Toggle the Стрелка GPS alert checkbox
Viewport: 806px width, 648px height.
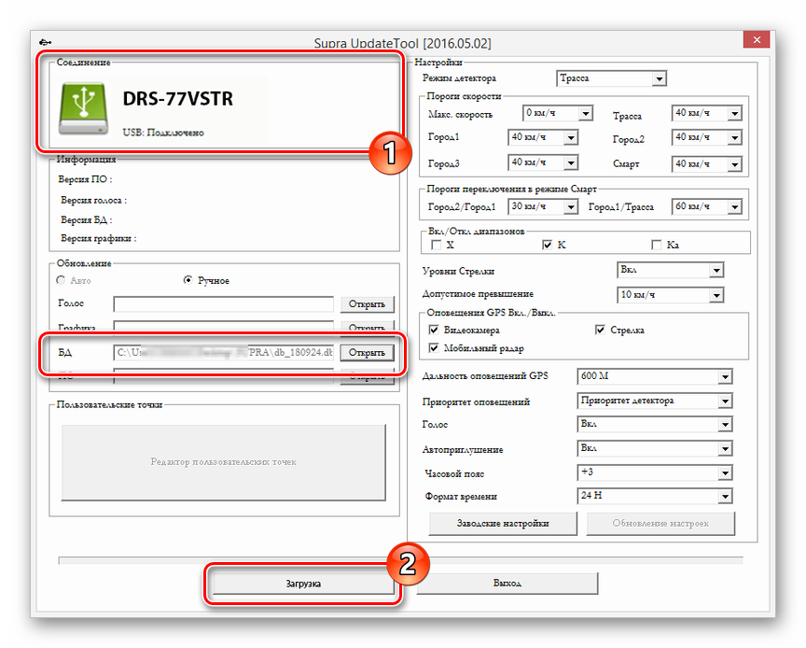pos(600,330)
